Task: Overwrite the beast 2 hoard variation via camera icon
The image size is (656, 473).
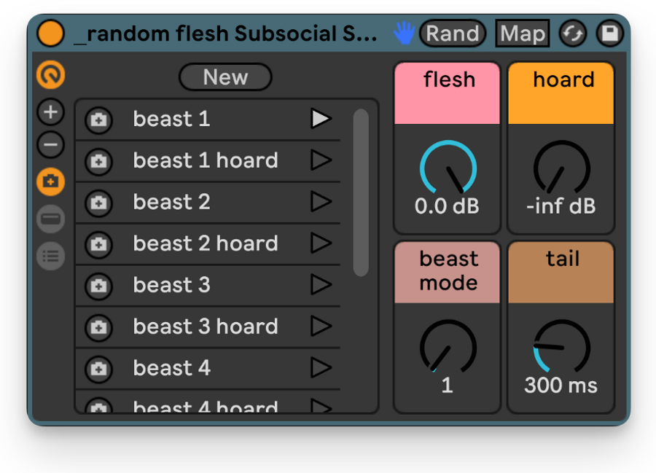Action: coord(98,244)
